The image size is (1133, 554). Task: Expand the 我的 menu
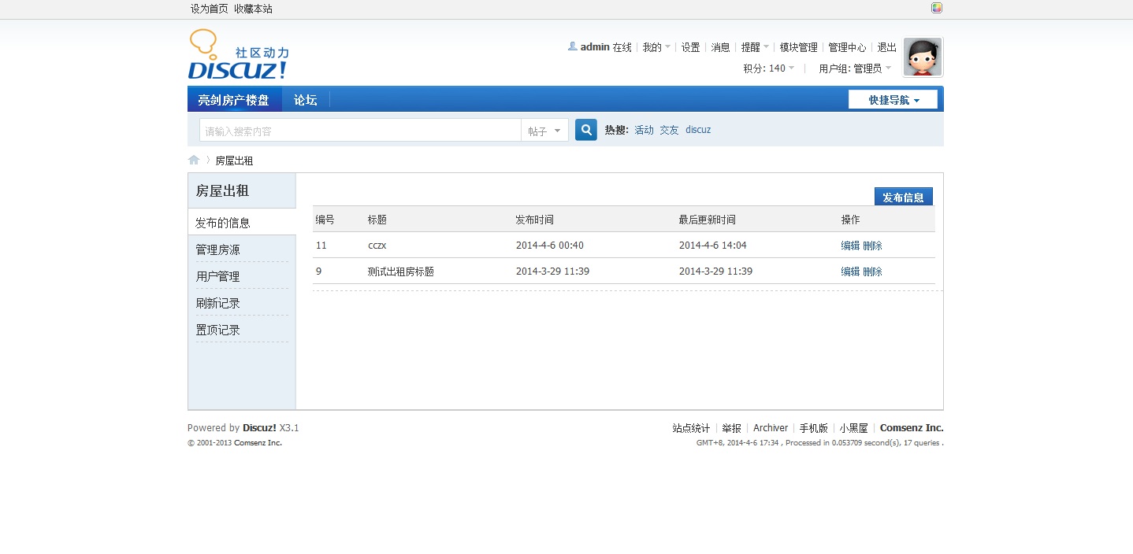656,47
